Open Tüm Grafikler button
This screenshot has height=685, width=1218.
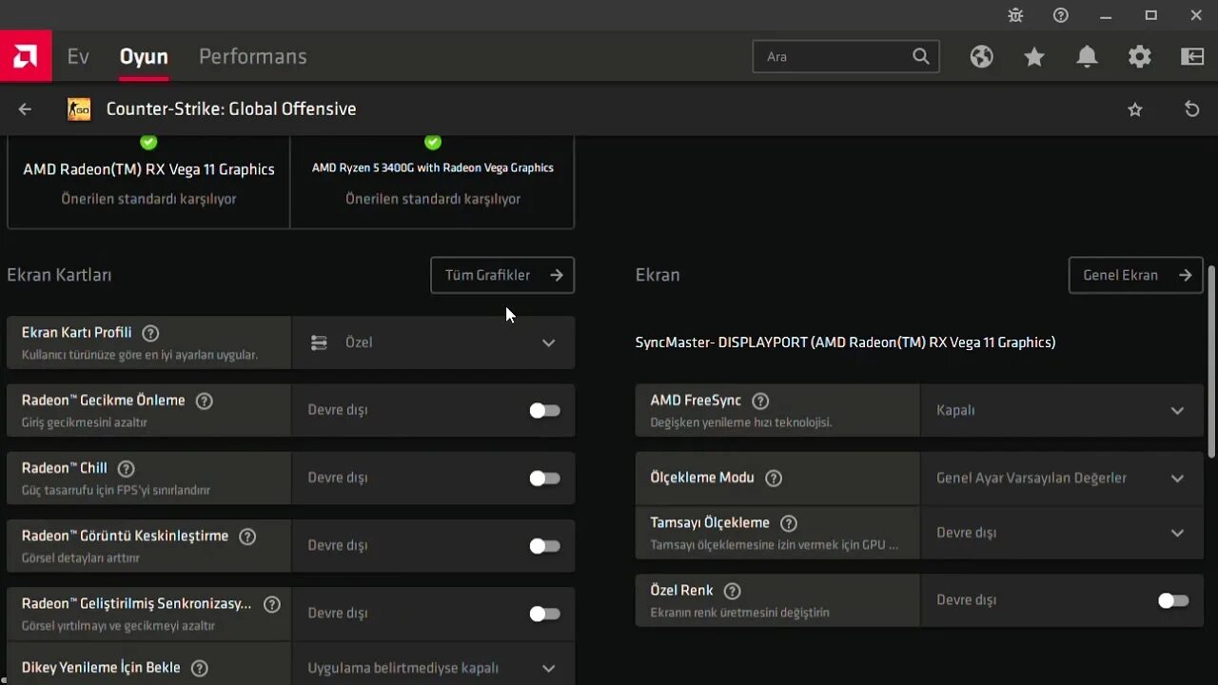coord(502,275)
